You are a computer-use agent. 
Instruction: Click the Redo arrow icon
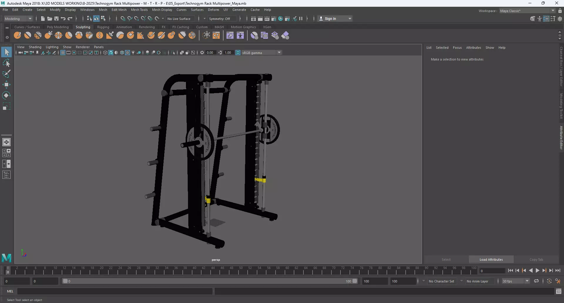[70, 18]
